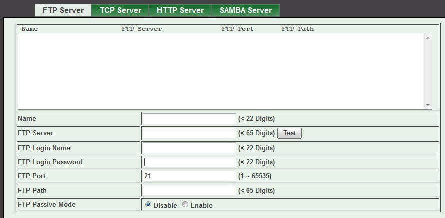Screen dimensions: 445x218
Task: Focus the FTP Login Name field
Action: 189,148
